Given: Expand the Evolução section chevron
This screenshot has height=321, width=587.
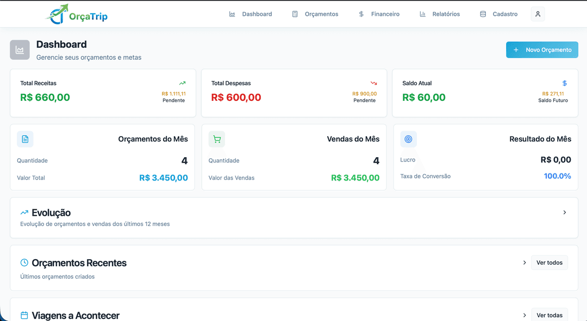Looking at the screenshot, I should tap(565, 213).
